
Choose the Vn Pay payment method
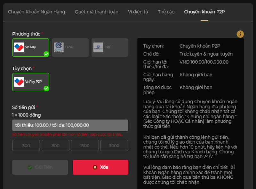pos(30,48)
